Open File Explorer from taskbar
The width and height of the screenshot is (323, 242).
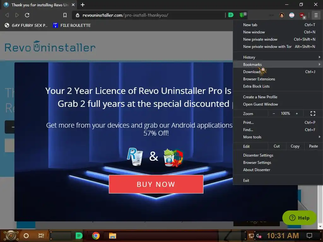(113, 236)
